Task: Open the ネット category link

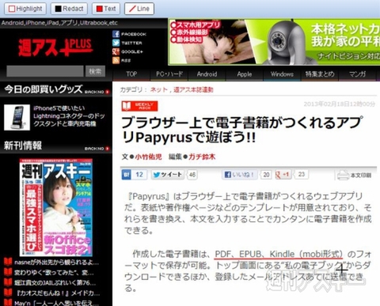Action: click(159, 89)
